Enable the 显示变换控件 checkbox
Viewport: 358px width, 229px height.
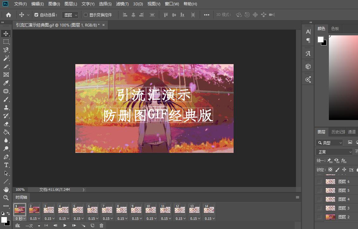tap(86, 15)
